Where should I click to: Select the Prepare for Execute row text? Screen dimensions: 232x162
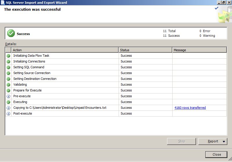tap(27, 90)
